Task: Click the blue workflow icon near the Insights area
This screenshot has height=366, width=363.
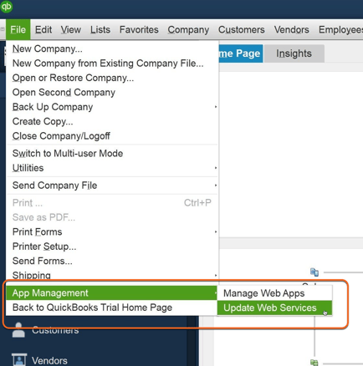Action: (x=314, y=272)
